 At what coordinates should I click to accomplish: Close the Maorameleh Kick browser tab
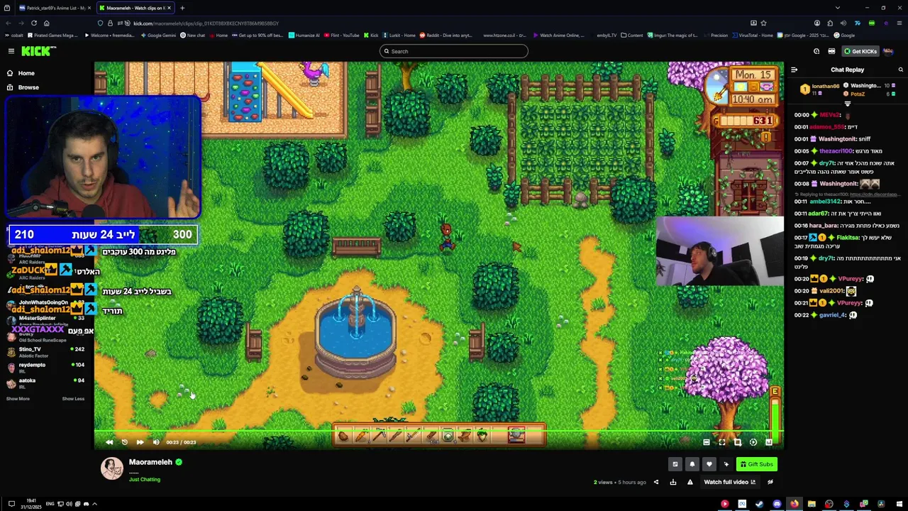169,8
